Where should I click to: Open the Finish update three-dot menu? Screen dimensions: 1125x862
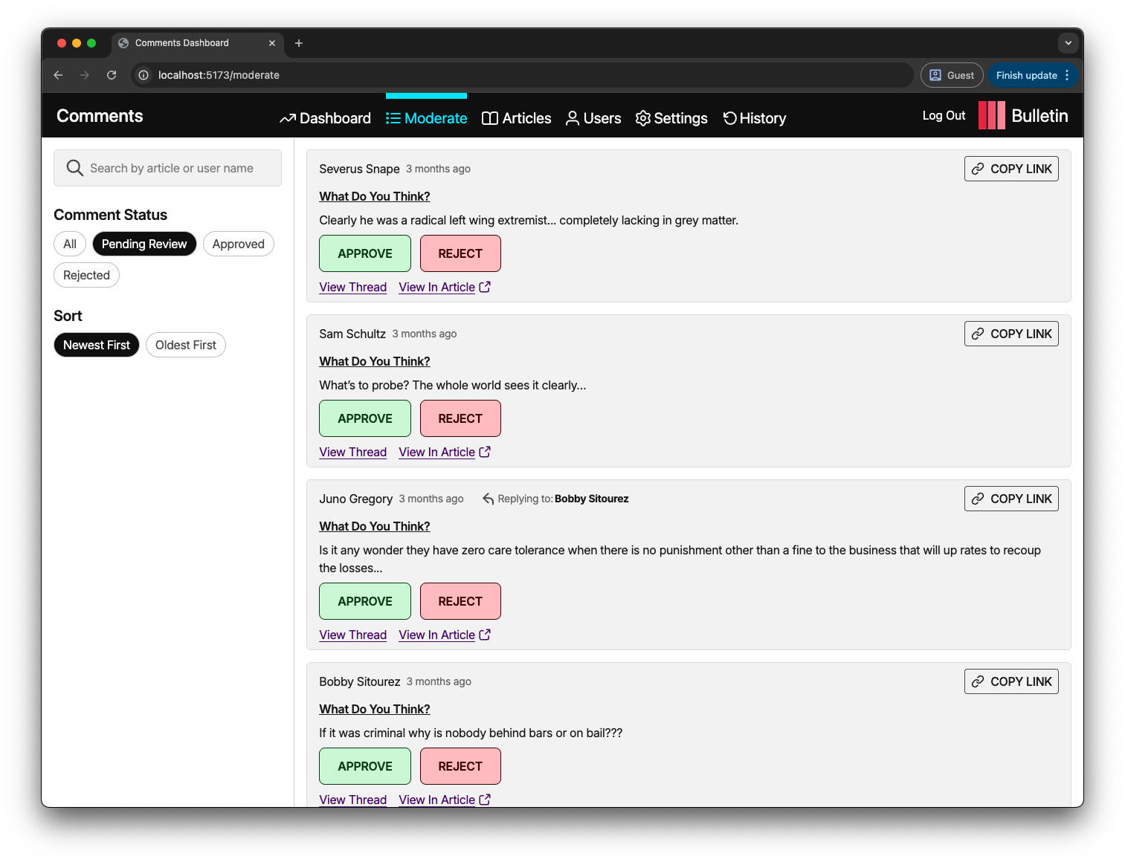pos(1067,75)
